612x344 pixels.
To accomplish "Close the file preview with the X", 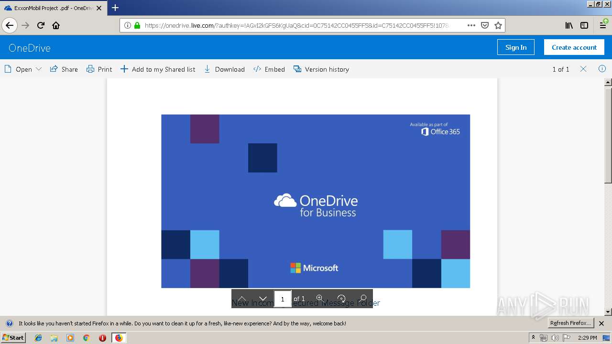I will tap(583, 69).
